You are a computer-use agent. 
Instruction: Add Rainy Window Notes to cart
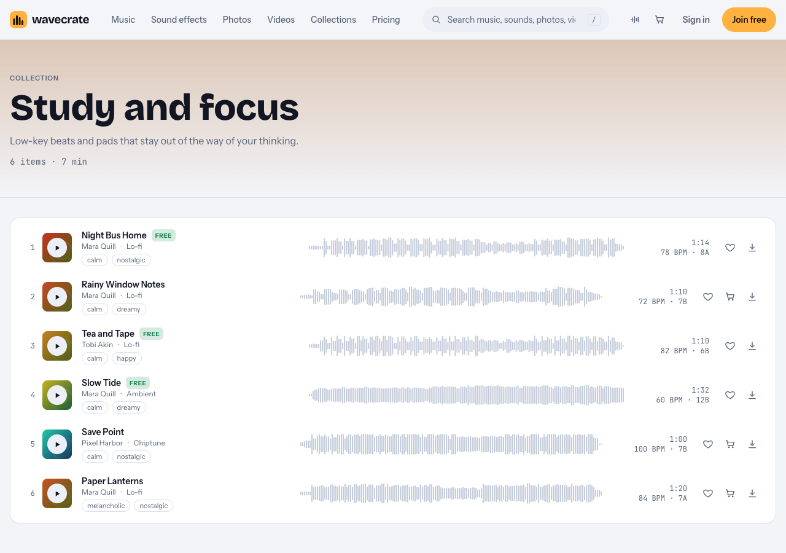click(x=730, y=297)
